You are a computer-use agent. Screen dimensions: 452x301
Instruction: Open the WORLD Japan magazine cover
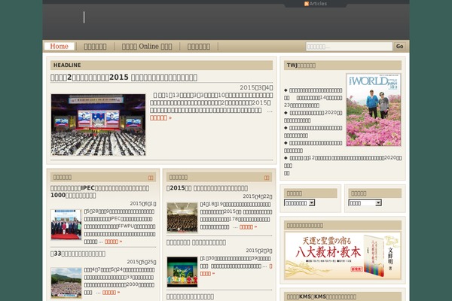374,110
